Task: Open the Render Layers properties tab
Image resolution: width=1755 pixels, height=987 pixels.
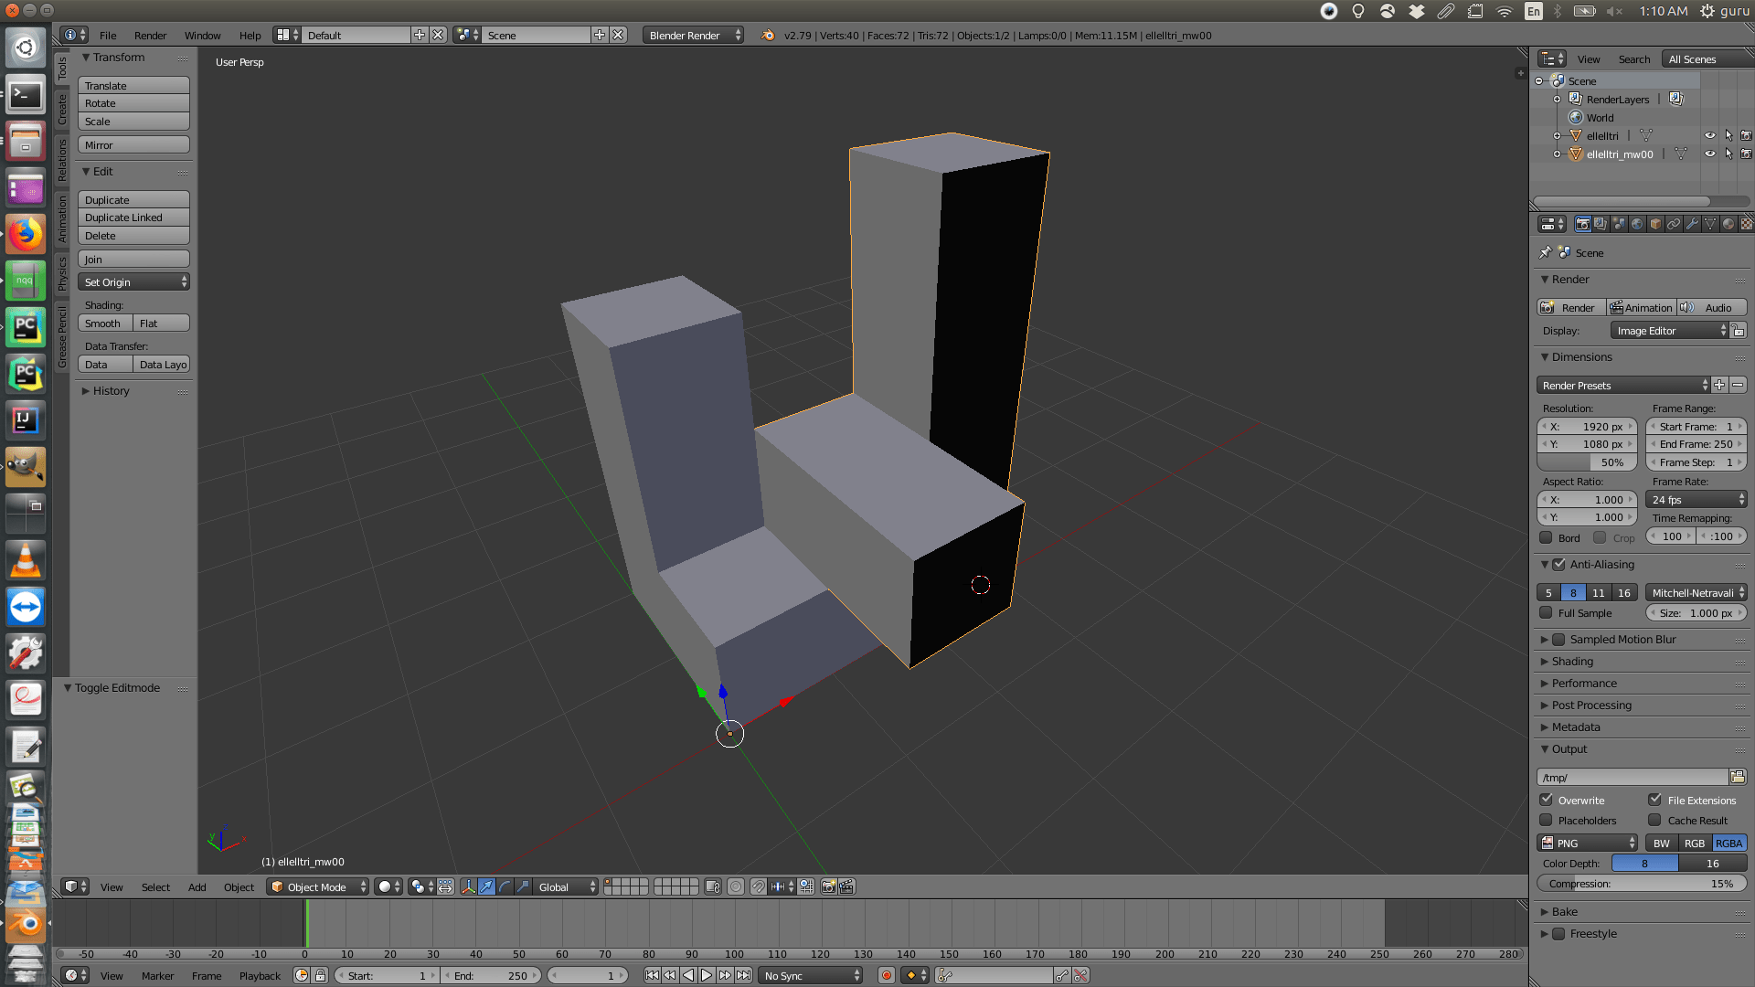Action: [1601, 224]
